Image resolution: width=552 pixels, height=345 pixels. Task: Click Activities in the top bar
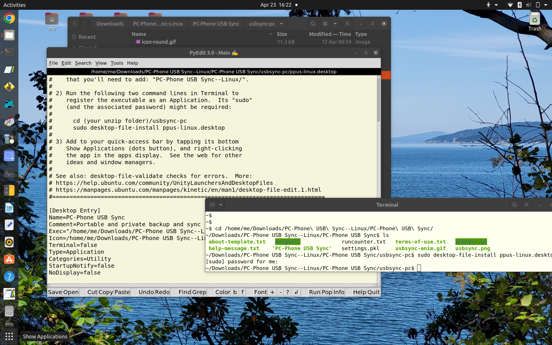click(x=14, y=5)
